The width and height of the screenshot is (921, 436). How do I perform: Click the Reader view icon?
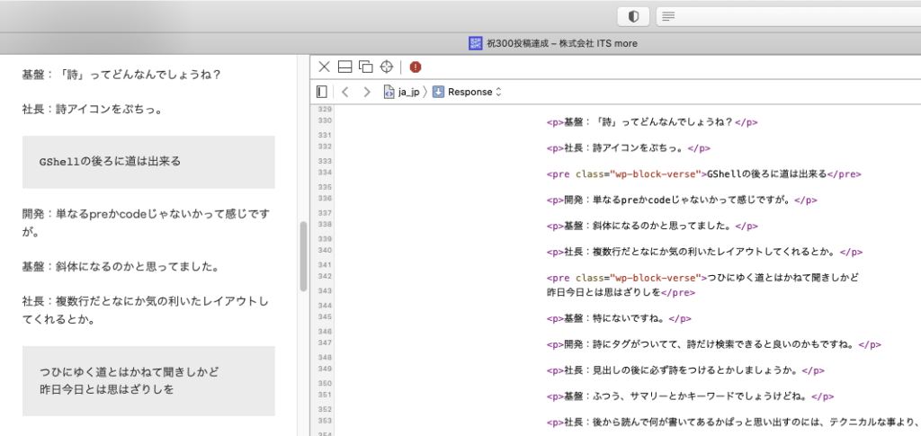(x=666, y=16)
